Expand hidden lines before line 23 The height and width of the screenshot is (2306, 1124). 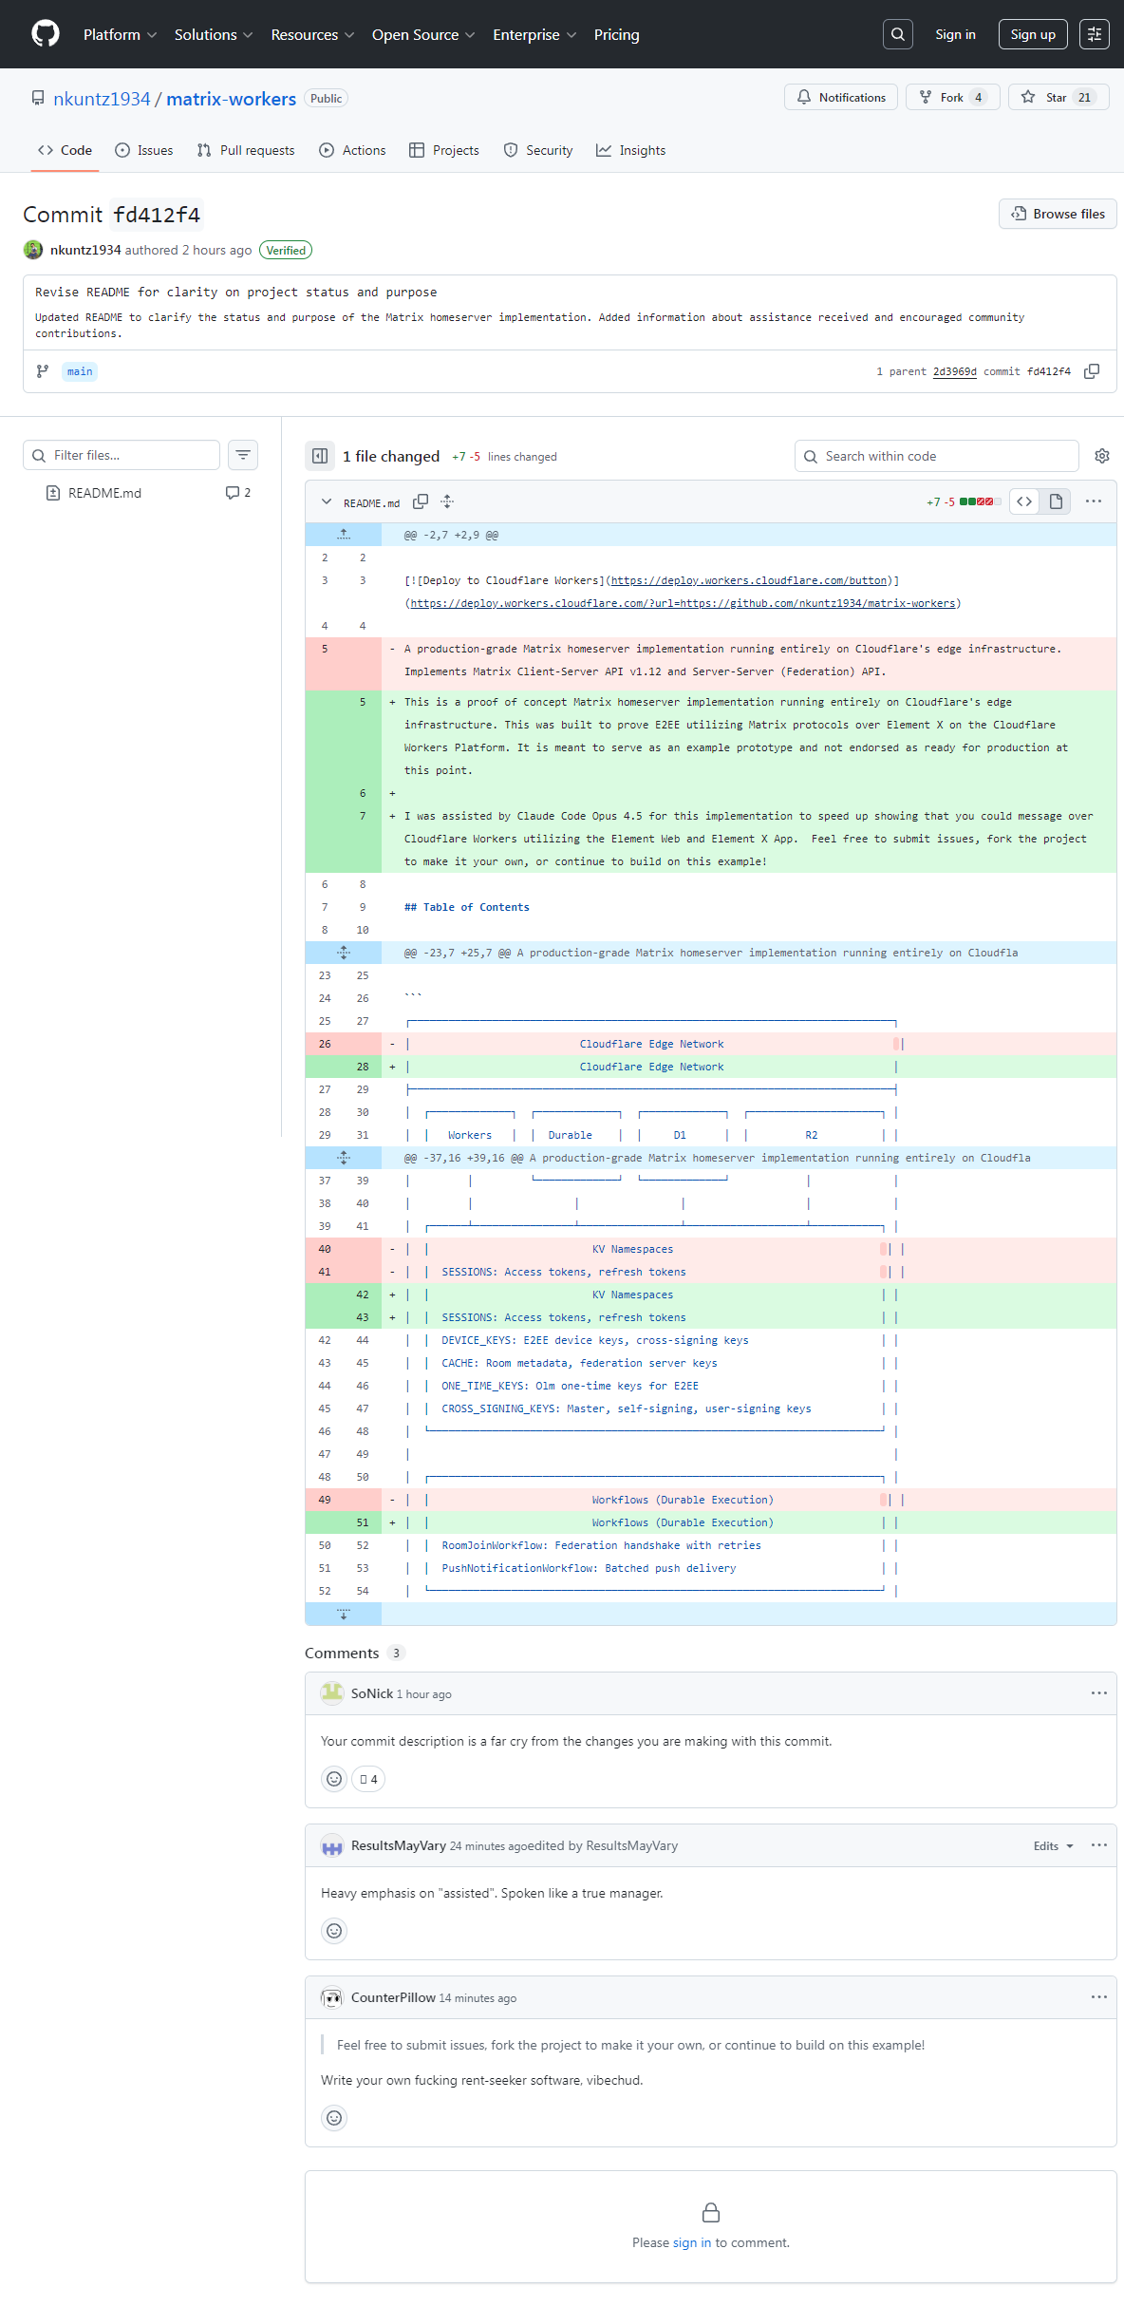pos(344,953)
